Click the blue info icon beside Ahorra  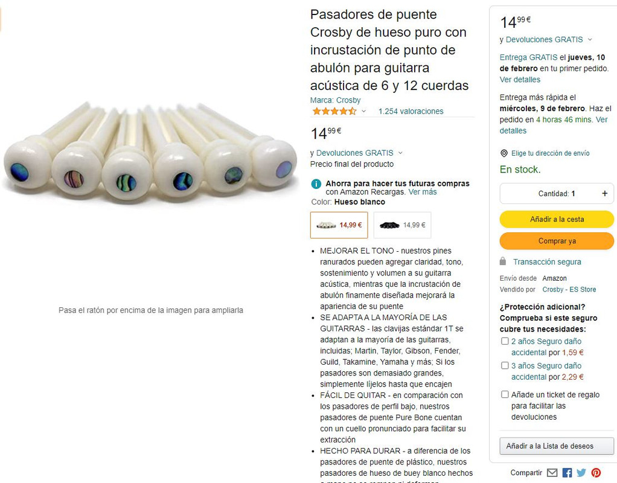pyautogui.click(x=316, y=184)
